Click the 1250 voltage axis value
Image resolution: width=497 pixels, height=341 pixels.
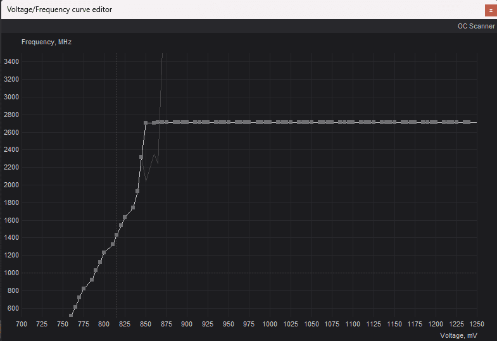tap(477, 324)
